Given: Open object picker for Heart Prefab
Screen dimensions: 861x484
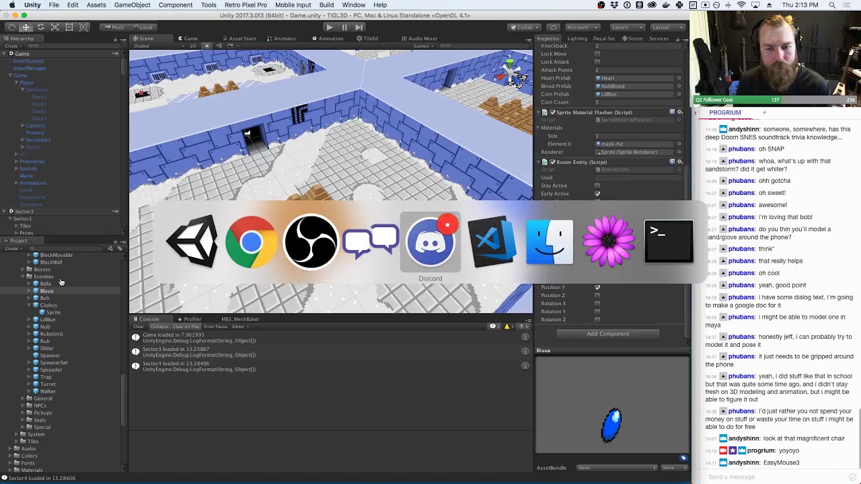Looking at the screenshot, I should tap(679, 78).
